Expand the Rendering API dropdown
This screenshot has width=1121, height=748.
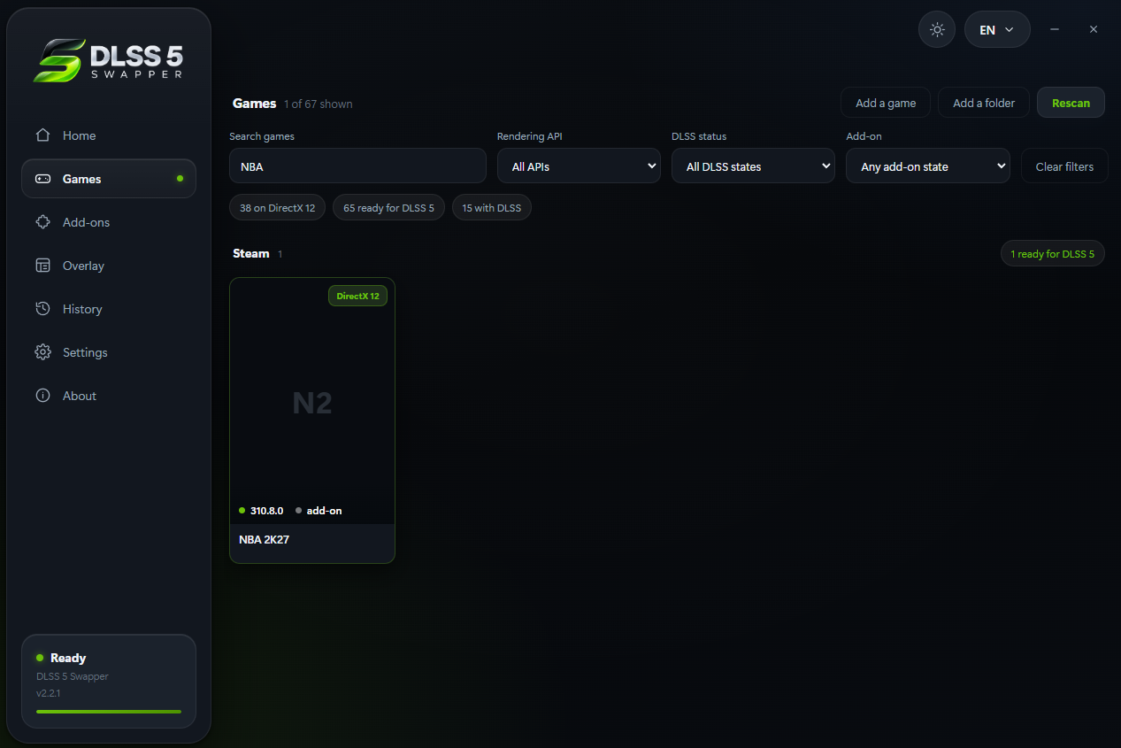click(x=579, y=166)
